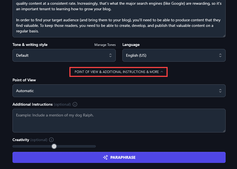
Task: Click the up-down arrows in the Default tone box
Action: [x=110, y=55]
